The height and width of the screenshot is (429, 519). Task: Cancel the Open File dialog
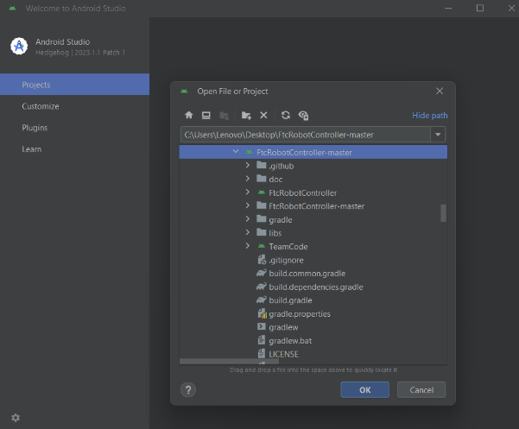(x=421, y=390)
